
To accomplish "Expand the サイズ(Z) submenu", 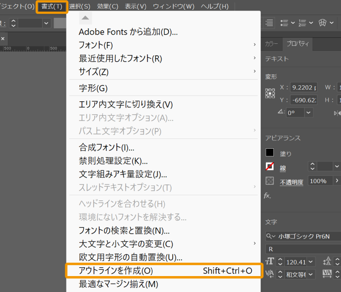I will (x=163, y=72).
